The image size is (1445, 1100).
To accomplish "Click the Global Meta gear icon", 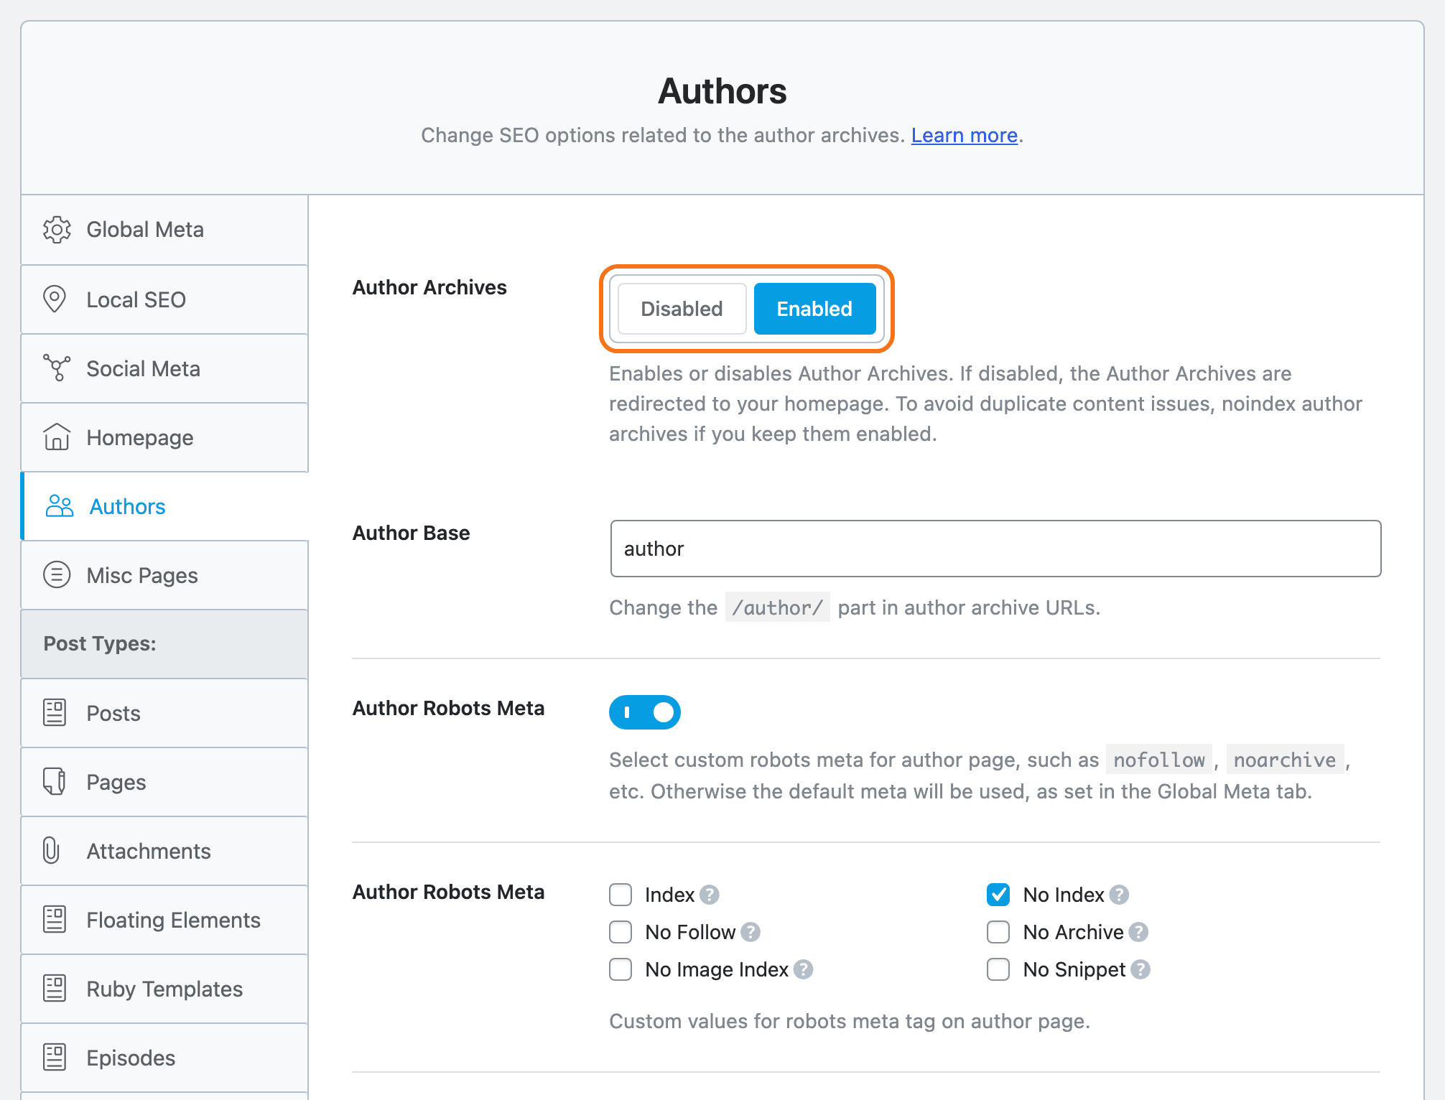I will tap(57, 230).
